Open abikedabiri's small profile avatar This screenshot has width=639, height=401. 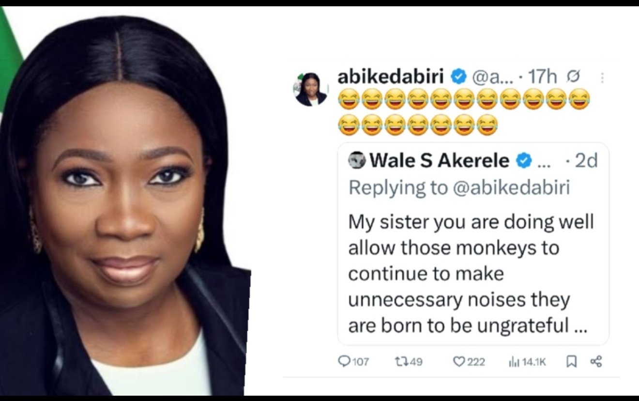[x=310, y=90]
